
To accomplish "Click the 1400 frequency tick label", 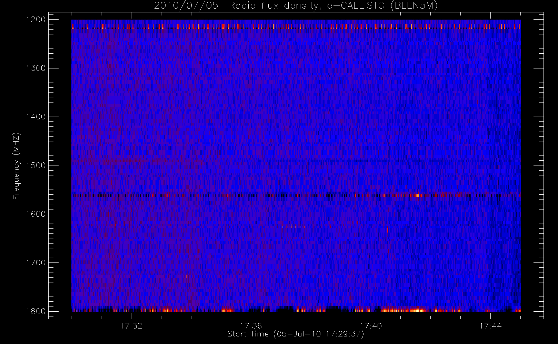I will point(36,117).
